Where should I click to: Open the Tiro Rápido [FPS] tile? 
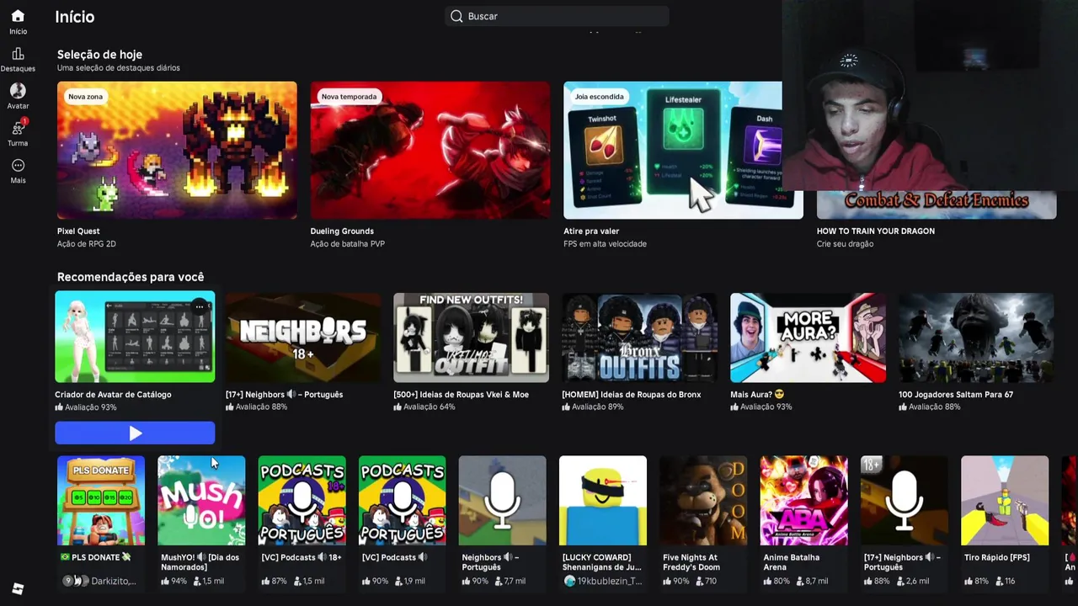click(x=1005, y=501)
